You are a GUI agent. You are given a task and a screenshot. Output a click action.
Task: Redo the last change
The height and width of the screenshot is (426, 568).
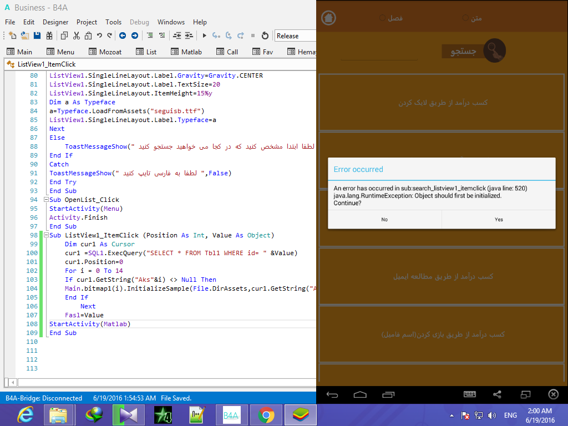(109, 35)
